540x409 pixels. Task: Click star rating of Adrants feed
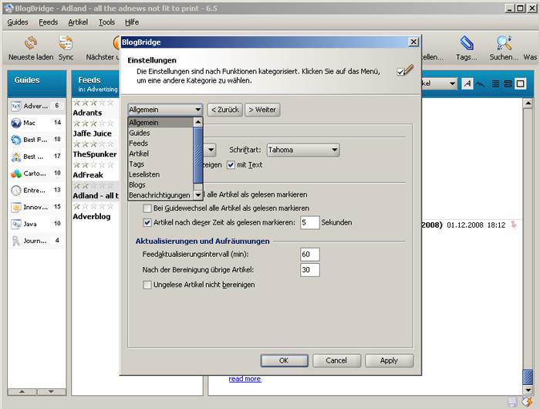click(x=93, y=103)
